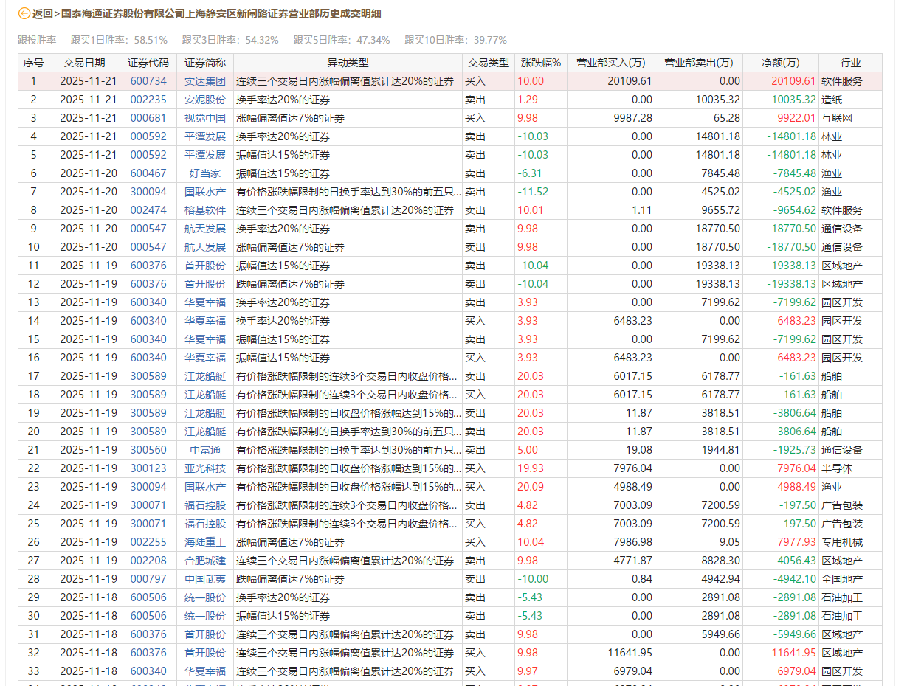
Task: Open the 亚光科技 stock link
Action: pos(205,468)
